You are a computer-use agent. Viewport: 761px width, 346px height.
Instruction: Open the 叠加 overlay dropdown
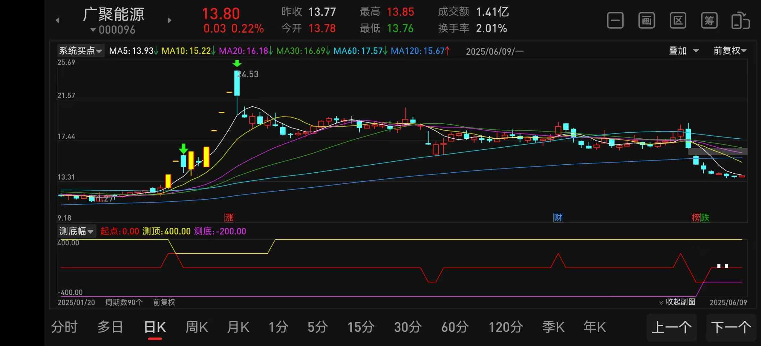pyautogui.click(x=683, y=51)
